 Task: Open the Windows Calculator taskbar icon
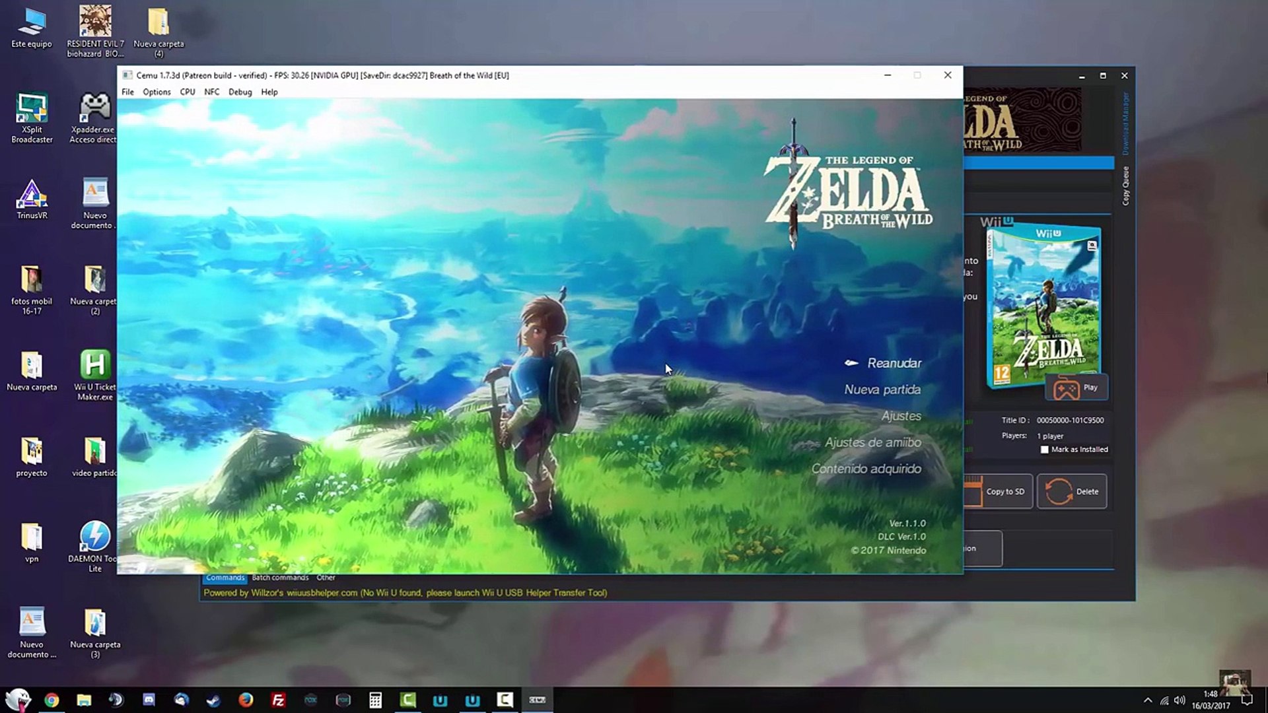[375, 700]
